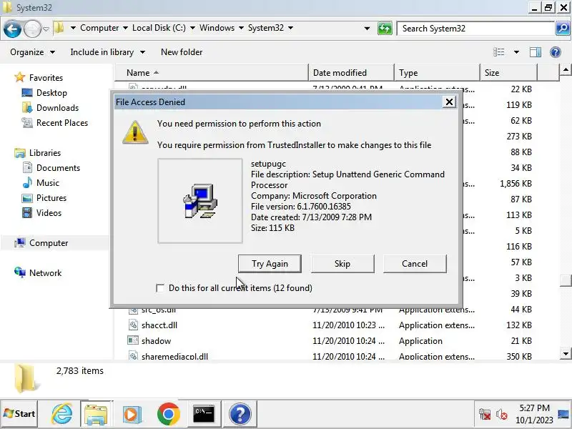Open the Videos library
The width and height of the screenshot is (572, 429).
click(42, 212)
